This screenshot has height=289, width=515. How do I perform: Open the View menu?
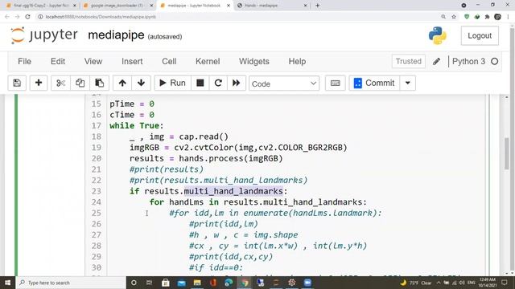[x=93, y=61]
